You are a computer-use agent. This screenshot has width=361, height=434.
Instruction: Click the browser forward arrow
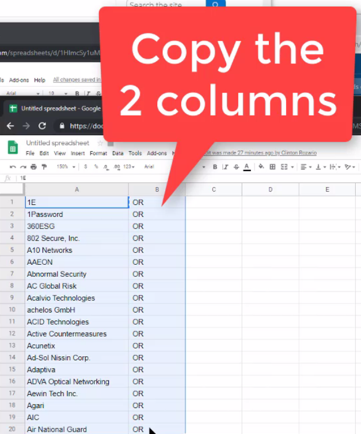[x=26, y=126]
